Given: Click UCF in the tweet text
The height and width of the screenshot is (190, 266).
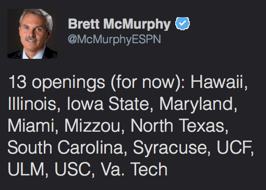Looking at the screenshot, I should [x=234, y=147].
